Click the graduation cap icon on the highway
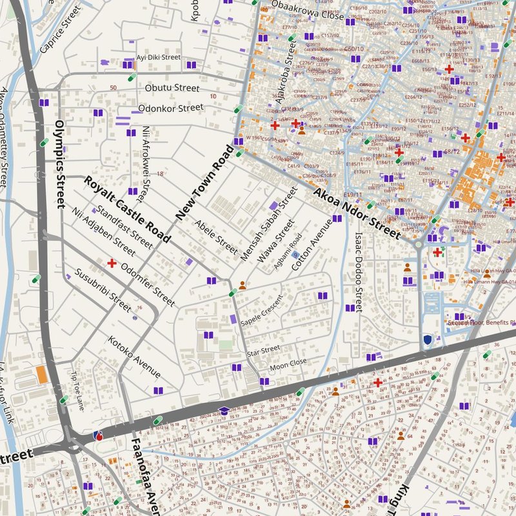The height and width of the screenshot is (516, 516). pyautogui.click(x=224, y=411)
